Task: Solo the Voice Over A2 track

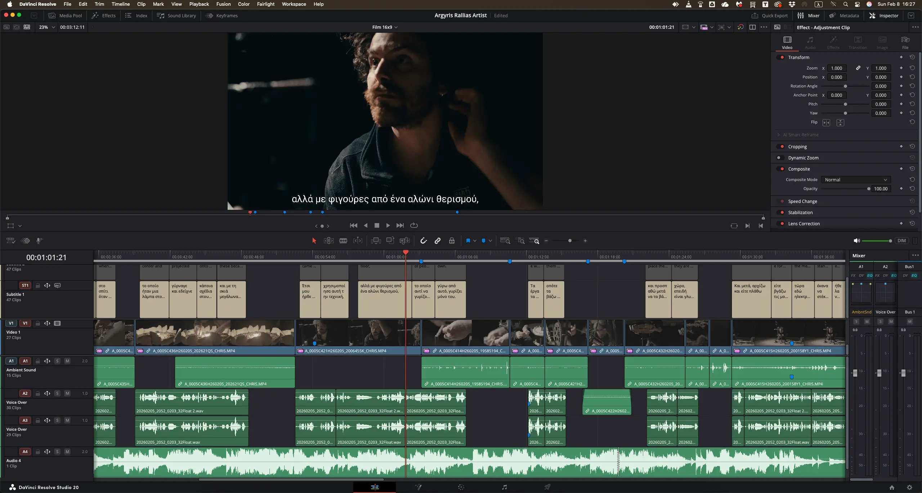Action: pos(57,393)
